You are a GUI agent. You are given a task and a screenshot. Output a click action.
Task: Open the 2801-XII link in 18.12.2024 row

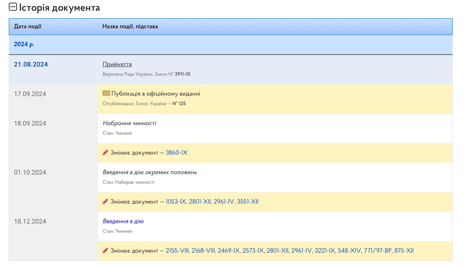point(277,251)
